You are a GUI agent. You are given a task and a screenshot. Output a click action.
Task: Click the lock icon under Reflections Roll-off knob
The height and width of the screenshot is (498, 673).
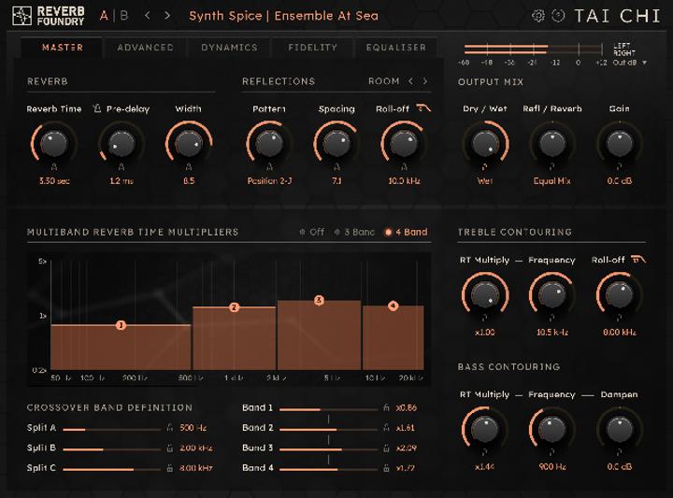tap(404, 167)
